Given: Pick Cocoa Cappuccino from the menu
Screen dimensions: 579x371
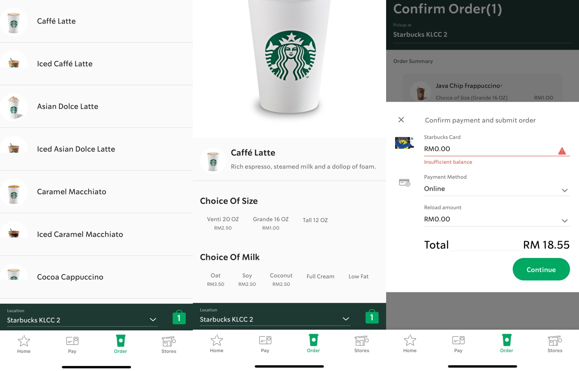Looking at the screenshot, I should pyautogui.click(x=96, y=277).
